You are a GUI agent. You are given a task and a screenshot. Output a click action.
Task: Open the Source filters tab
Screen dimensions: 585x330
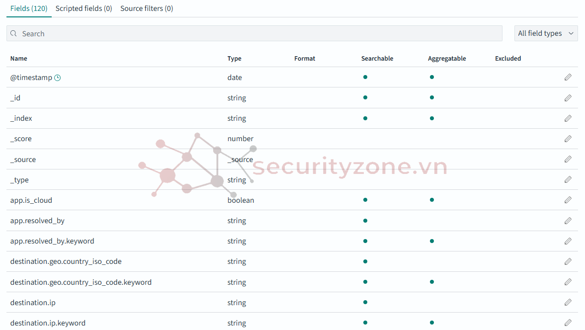147,8
